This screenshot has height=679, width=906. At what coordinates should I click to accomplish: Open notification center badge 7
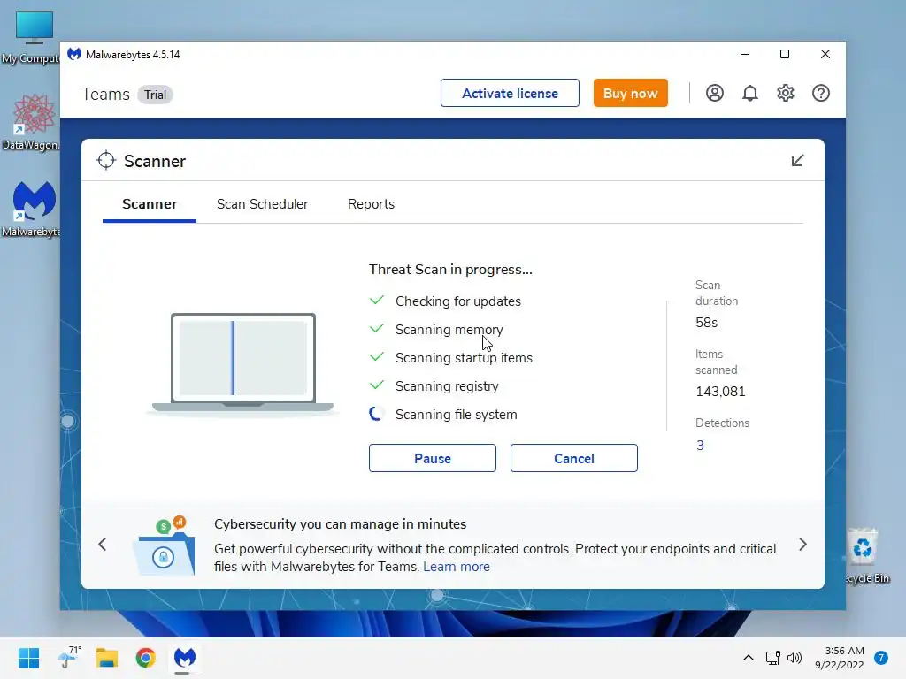(881, 658)
